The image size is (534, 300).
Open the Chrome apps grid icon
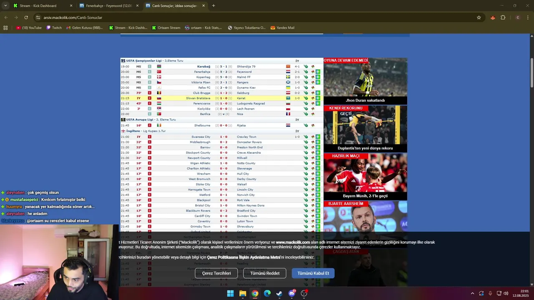click(x=5, y=28)
